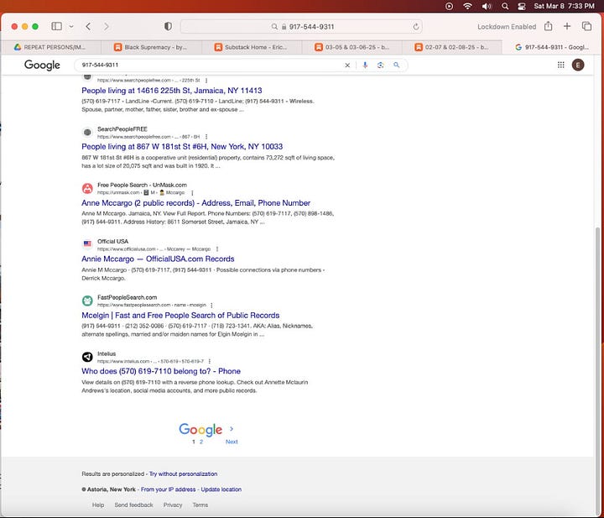Image resolution: width=604 pixels, height=518 pixels.
Task: Toggle the Safari sidebar button
Action: click(57, 26)
